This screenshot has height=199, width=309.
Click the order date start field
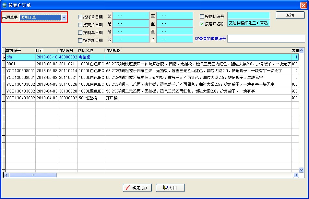click(131, 15)
